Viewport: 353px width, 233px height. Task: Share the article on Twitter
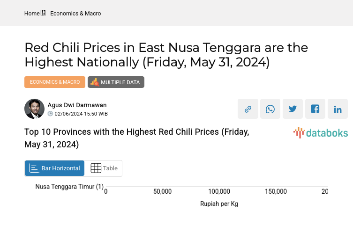(293, 109)
